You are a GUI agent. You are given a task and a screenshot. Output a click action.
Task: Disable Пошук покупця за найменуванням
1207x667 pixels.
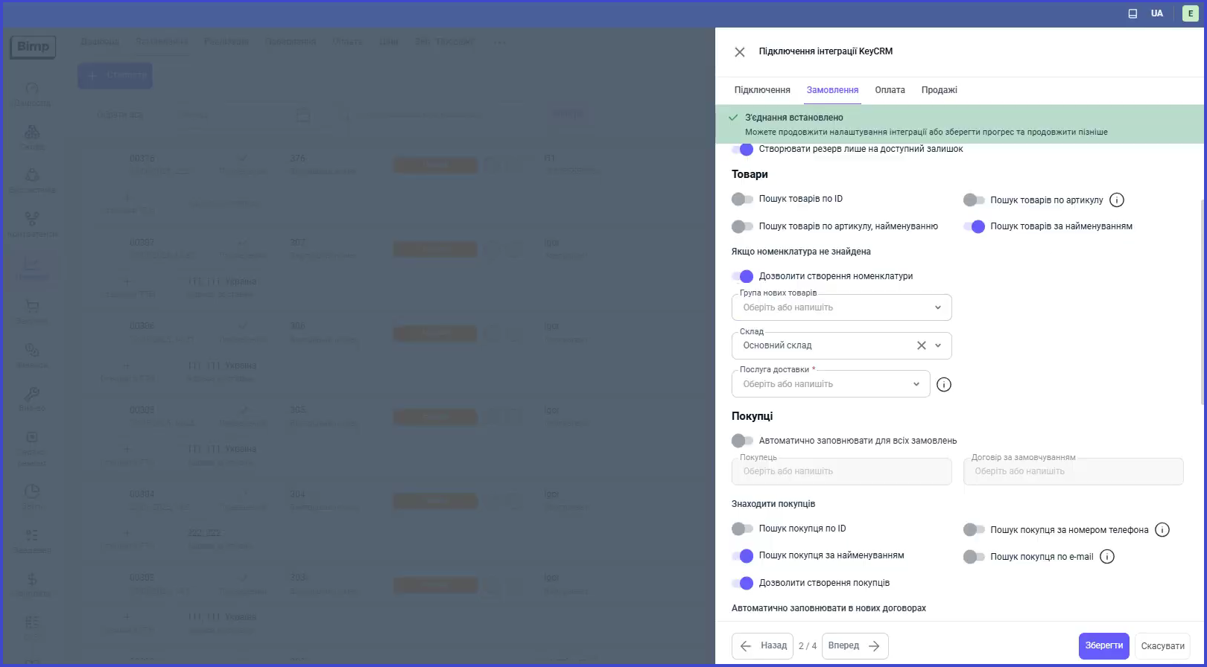click(x=742, y=555)
